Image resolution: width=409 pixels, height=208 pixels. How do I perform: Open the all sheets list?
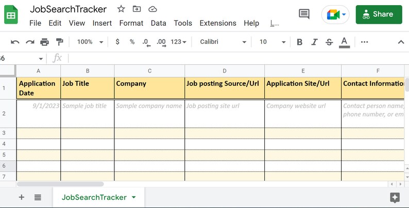click(x=38, y=197)
